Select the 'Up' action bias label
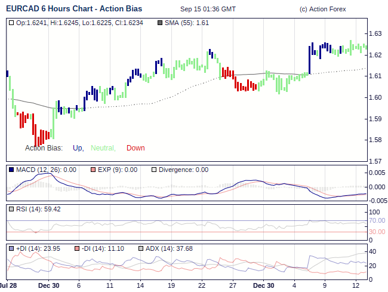The image size is (388, 292). coord(78,148)
